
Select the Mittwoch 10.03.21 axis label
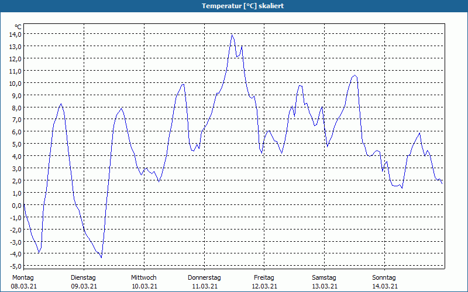tap(144, 282)
